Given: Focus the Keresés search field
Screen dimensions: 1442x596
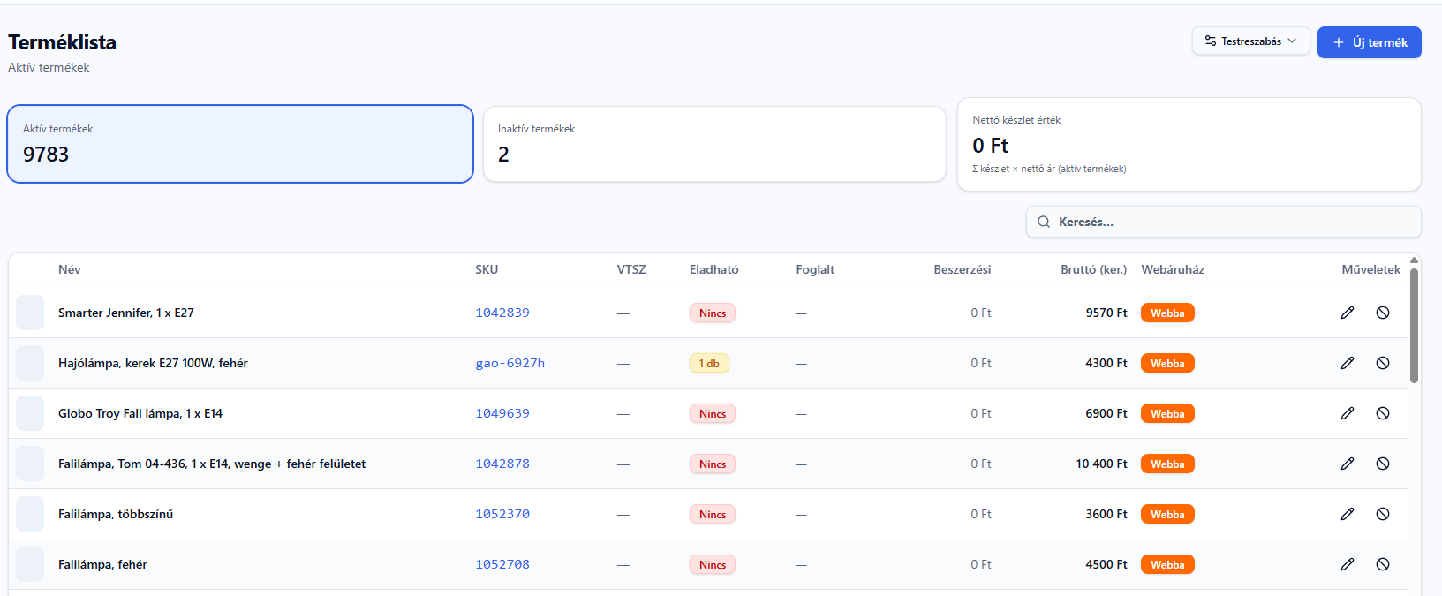Looking at the screenshot, I should (1223, 222).
